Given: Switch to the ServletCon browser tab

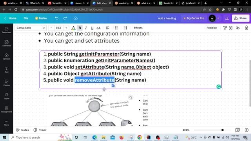Looking at the screenshot, I should pyautogui.click(x=57, y=3).
